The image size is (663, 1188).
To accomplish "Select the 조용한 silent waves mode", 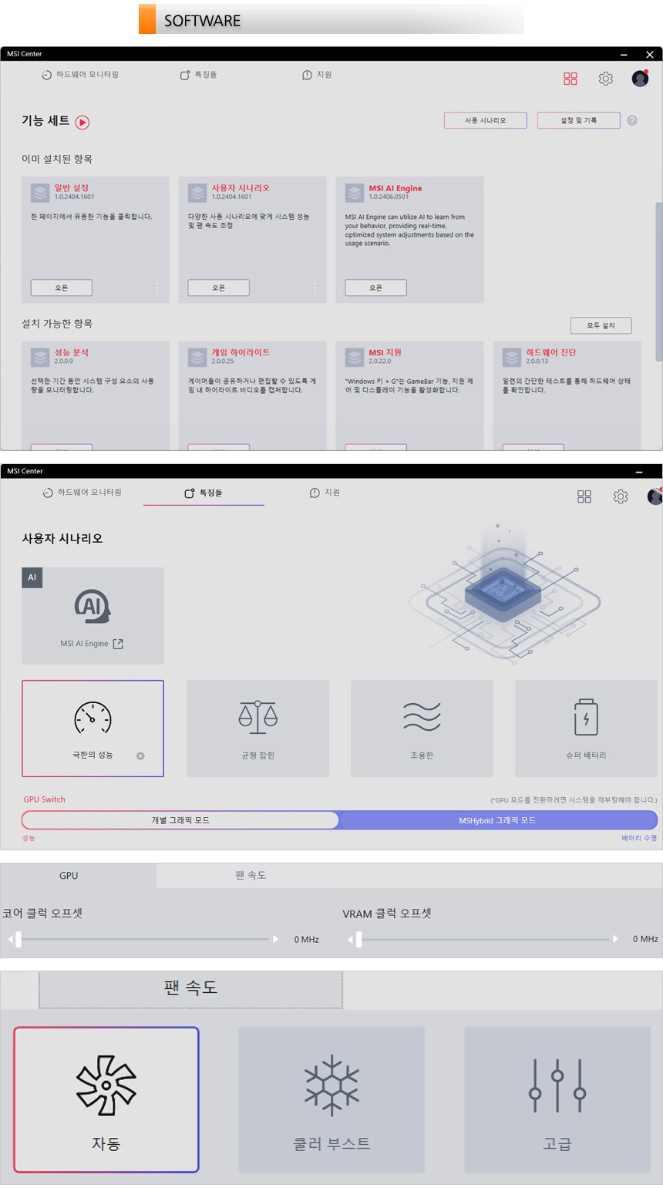I will (x=422, y=729).
